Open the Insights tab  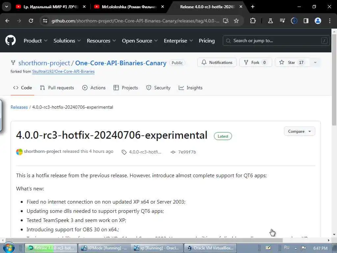click(x=191, y=88)
